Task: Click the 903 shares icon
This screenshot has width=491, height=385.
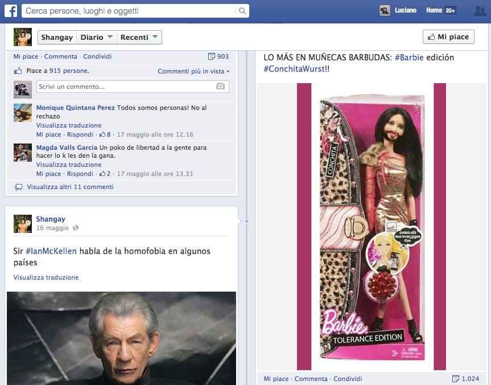Action: 212,56
